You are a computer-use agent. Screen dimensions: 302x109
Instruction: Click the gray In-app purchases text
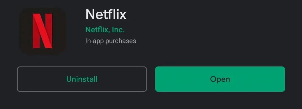(x=111, y=41)
